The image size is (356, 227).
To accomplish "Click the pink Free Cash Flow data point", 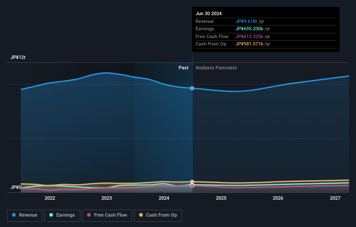I will 192,186.
